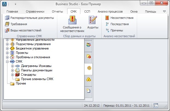Viewport: 170px width, 111px height.
Task: Expand the Пакеты документации node
Action: (12, 70)
